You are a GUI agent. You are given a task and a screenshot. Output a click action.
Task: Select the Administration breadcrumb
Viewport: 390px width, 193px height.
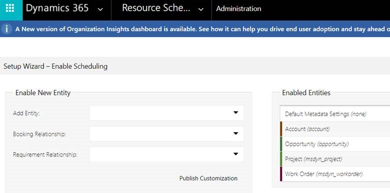point(238,8)
